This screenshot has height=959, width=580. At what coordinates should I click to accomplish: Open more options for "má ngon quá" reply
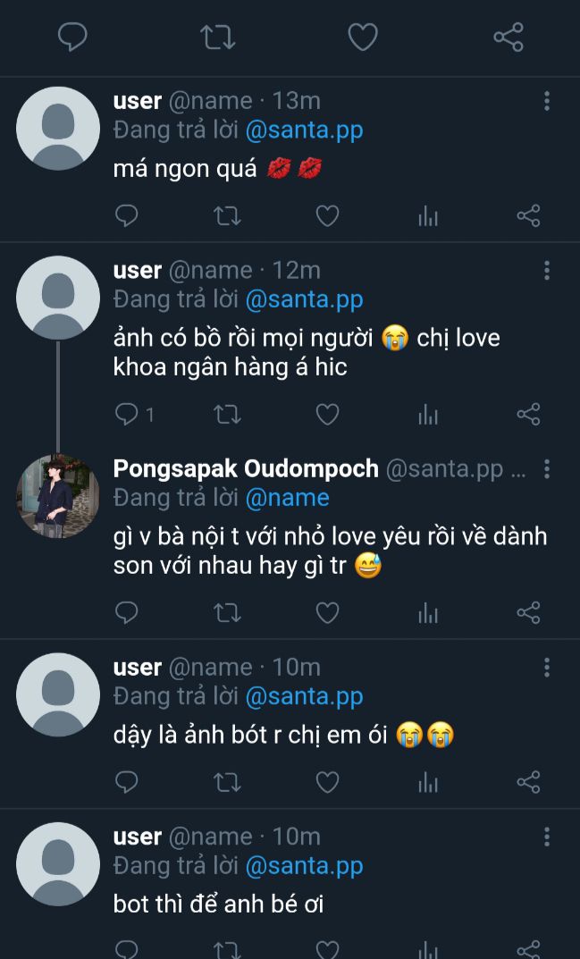tap(547, 101)
